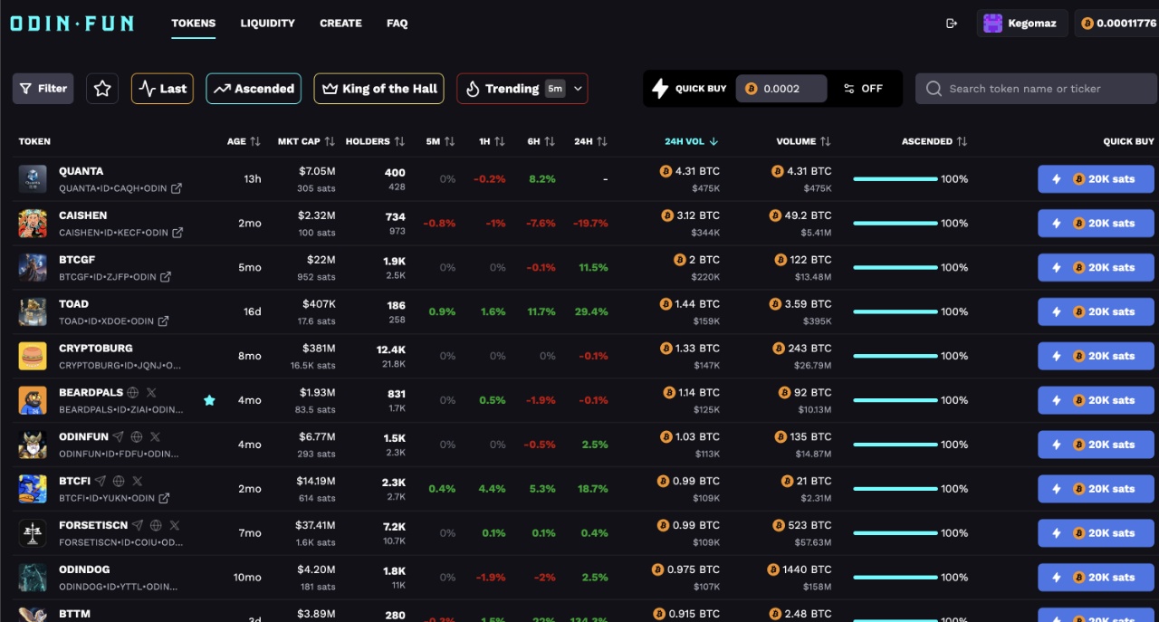This screenshot has height=622, width=1159.
Task: Toggle the star favorites filter button
Action: tap(102, 89)
